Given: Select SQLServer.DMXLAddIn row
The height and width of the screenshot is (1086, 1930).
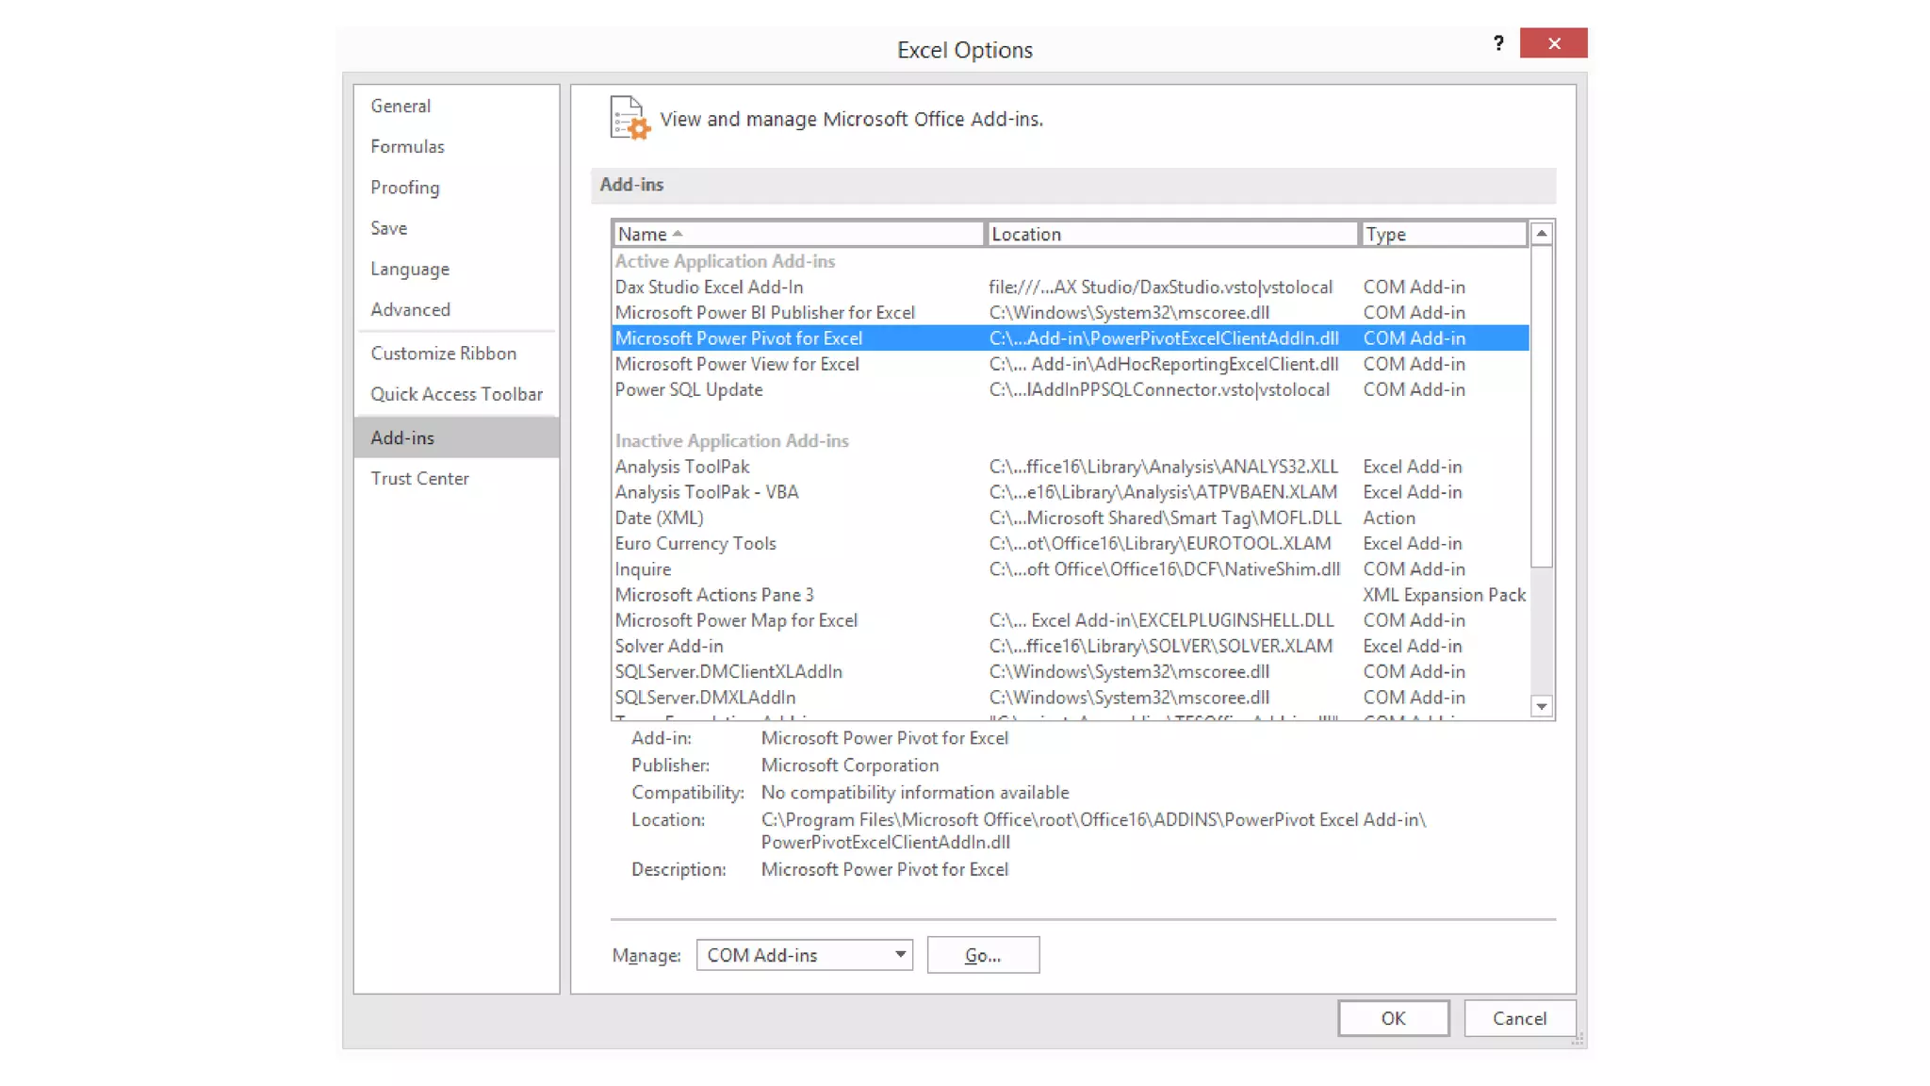Looking at the screenshot, I should (1070, 698).
